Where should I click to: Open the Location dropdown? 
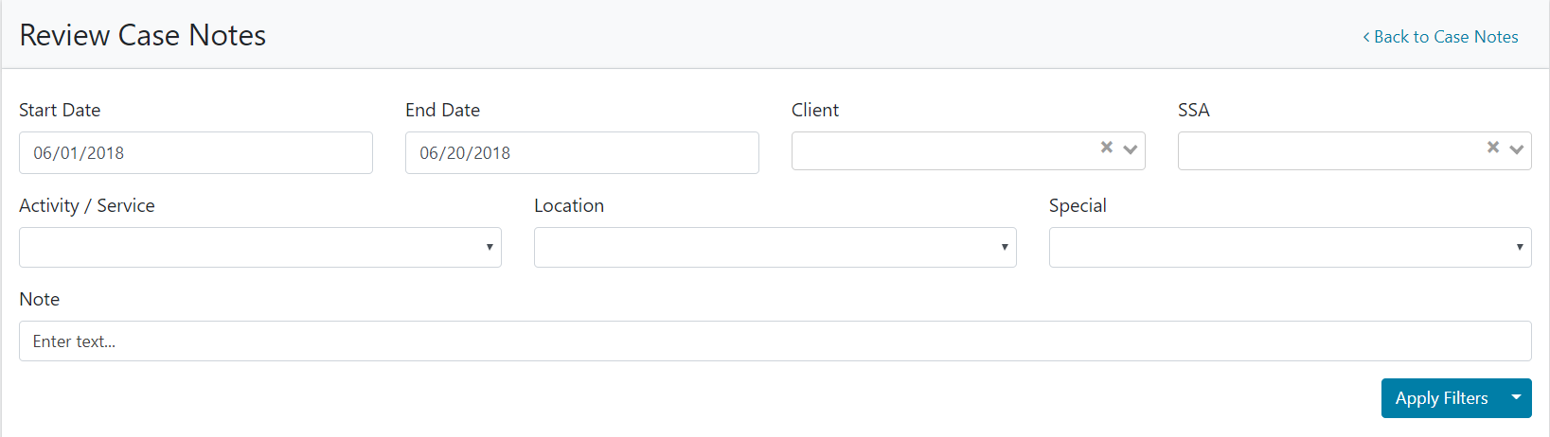[x=775, y=248]
